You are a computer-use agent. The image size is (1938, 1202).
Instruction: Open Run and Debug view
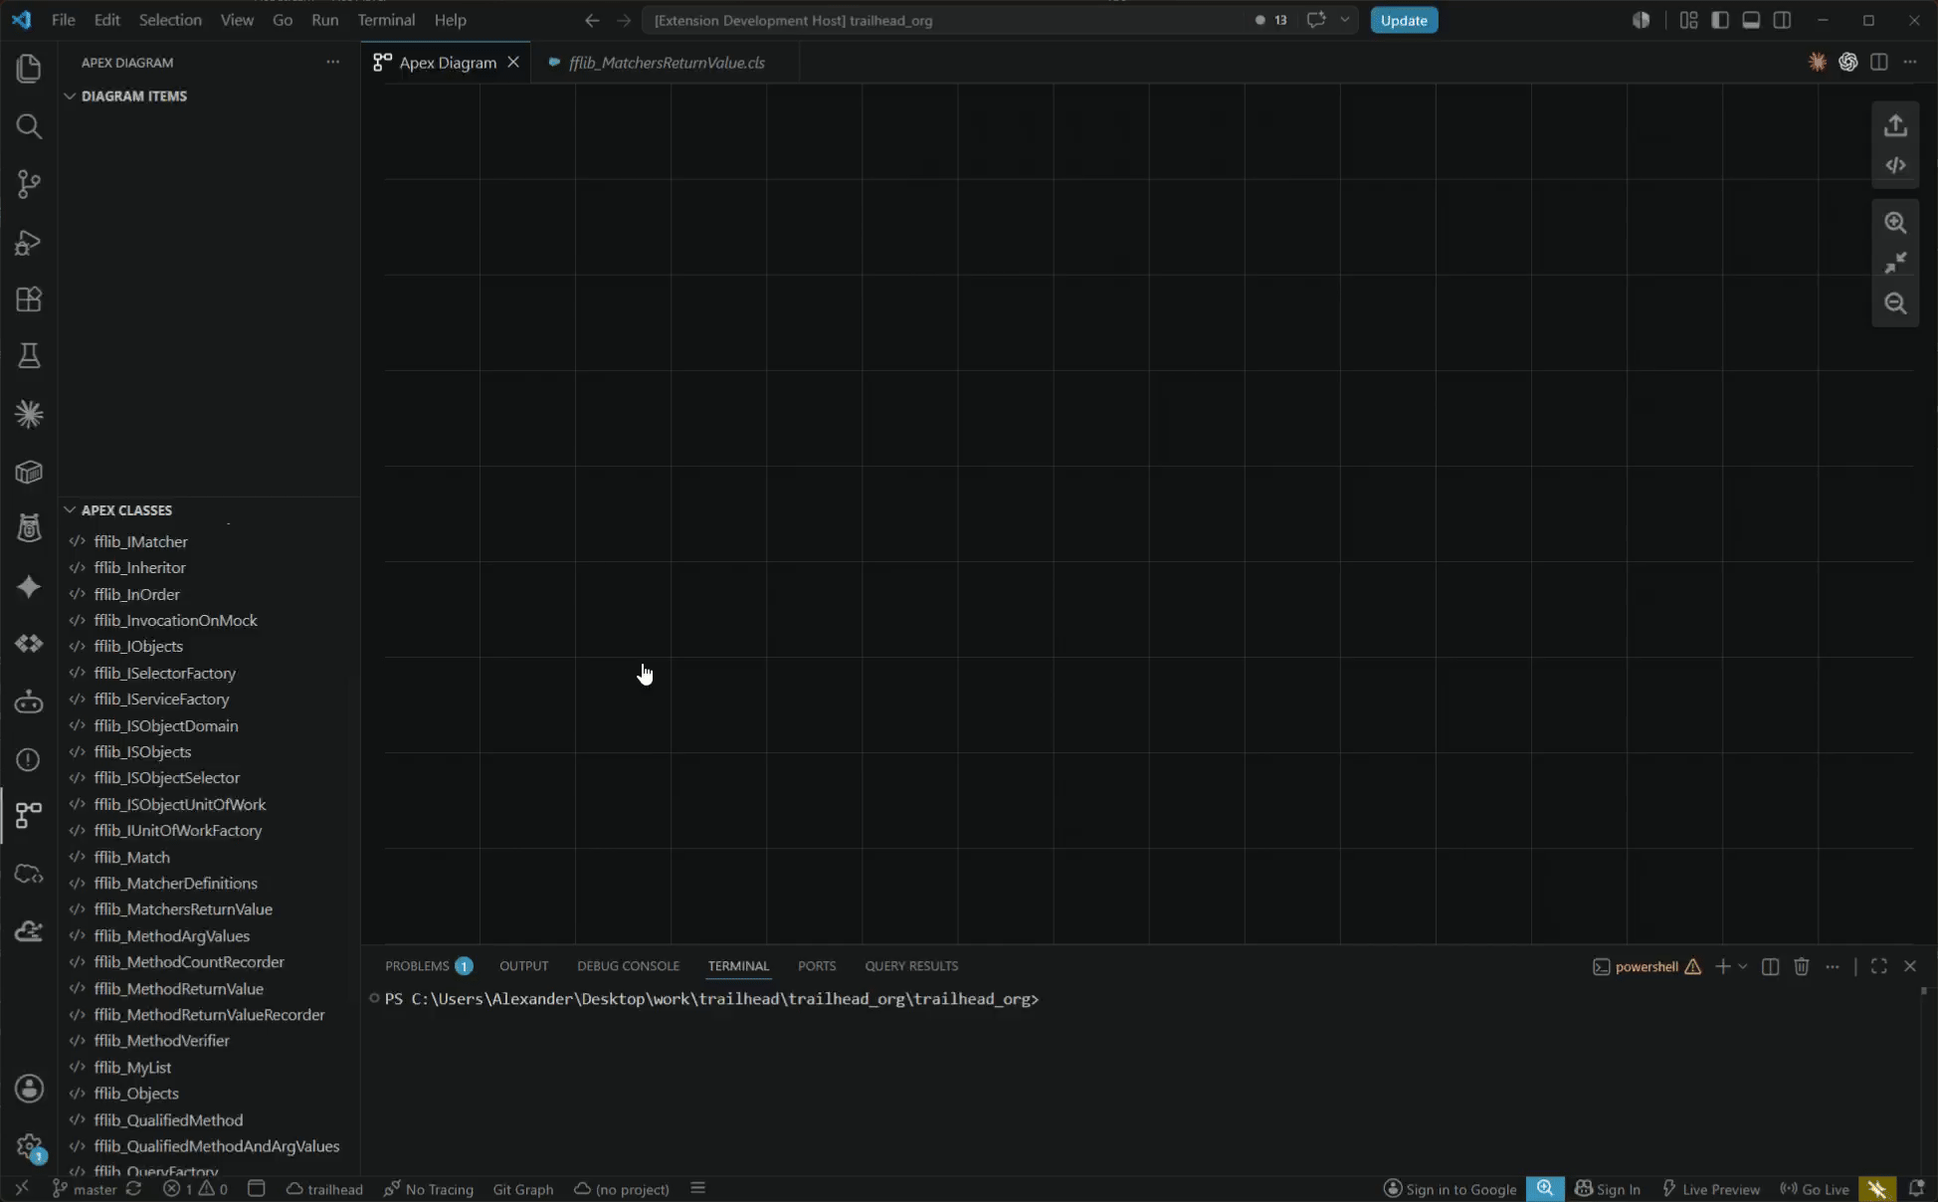point(29,242)
